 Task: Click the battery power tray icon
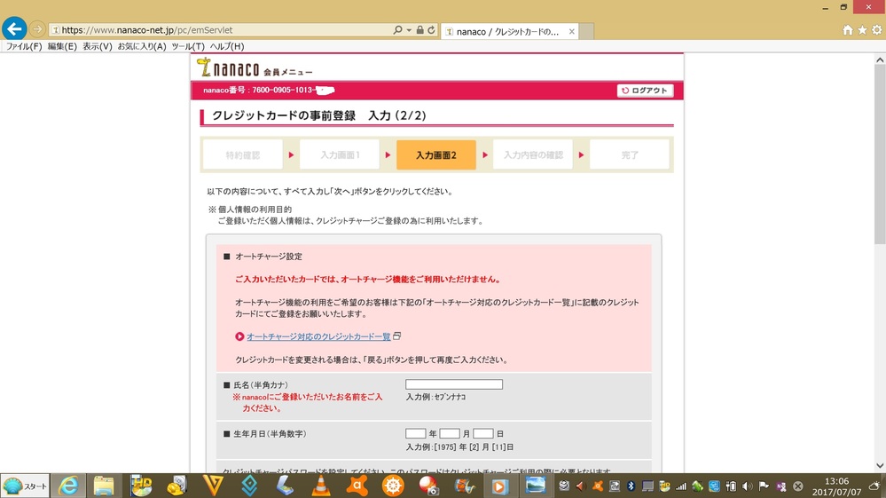[731, 486]
